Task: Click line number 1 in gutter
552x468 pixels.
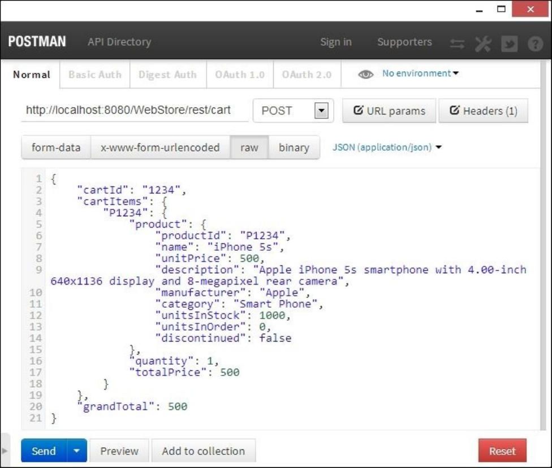Action: pyautogui.click(x=38, y=178)
